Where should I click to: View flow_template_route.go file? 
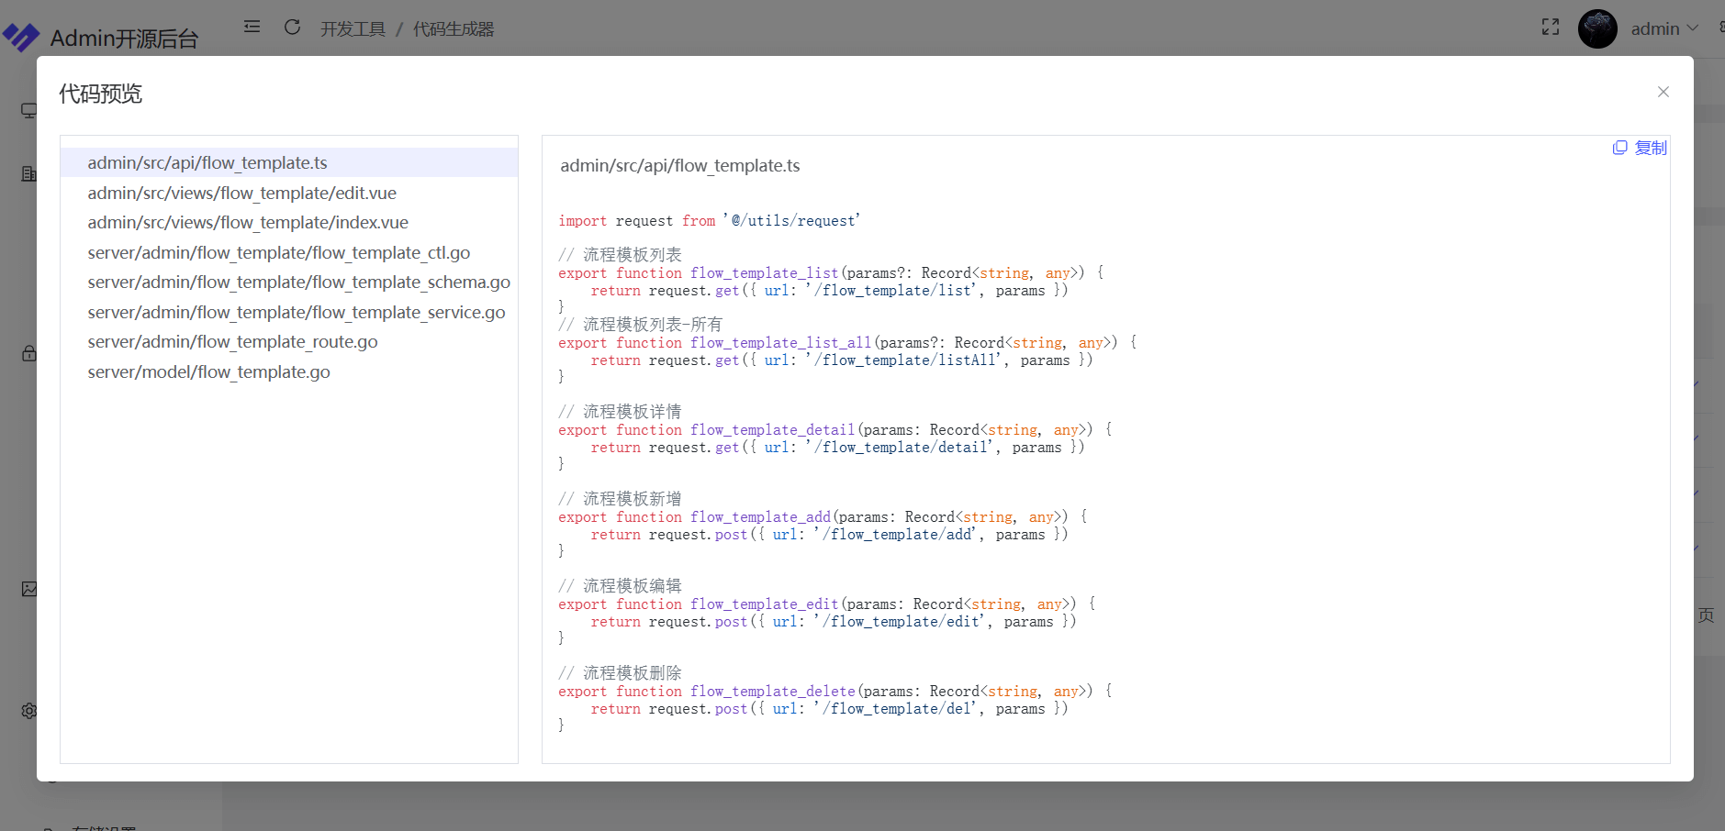(x=232, y=341)
